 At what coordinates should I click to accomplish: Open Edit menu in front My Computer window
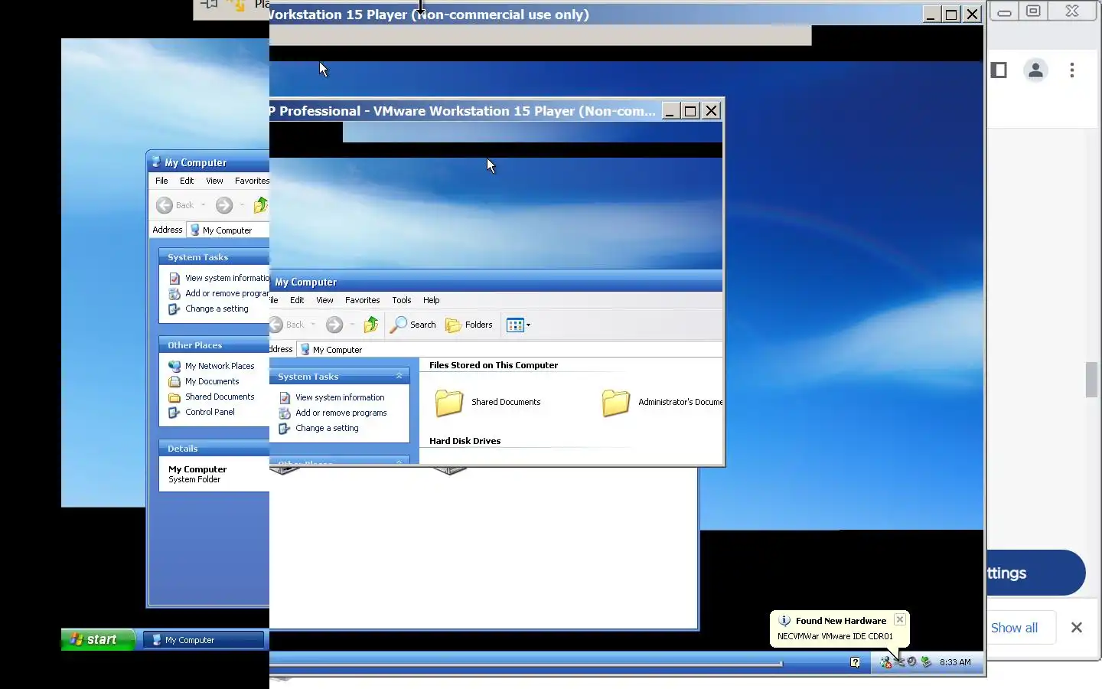click(x=297, y=300)
